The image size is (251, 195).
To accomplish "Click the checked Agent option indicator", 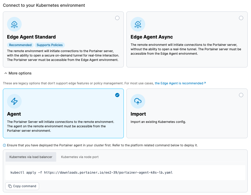I will [x=117, y=95].
